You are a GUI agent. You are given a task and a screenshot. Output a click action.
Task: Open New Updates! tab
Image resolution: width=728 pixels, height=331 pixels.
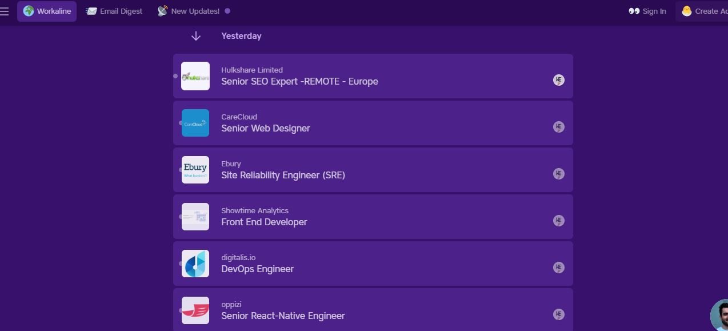tap(194, 11)
